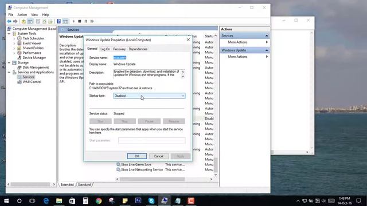Open Help via the blue question-mark toolbar icon
The width and height of the screenshot is (367, 206).
coord(58,22)
